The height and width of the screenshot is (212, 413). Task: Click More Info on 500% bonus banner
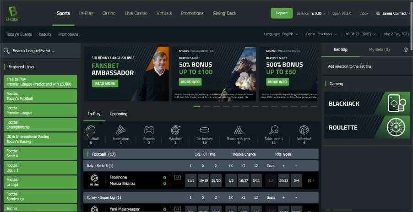tap(277, 82)
